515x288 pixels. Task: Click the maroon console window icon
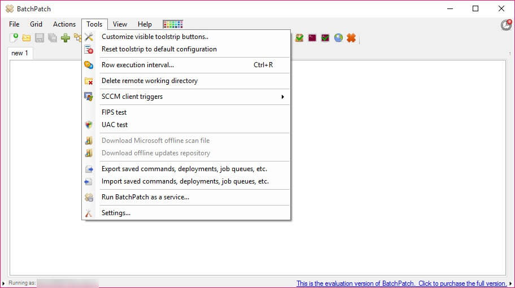(x=312, y=38)
